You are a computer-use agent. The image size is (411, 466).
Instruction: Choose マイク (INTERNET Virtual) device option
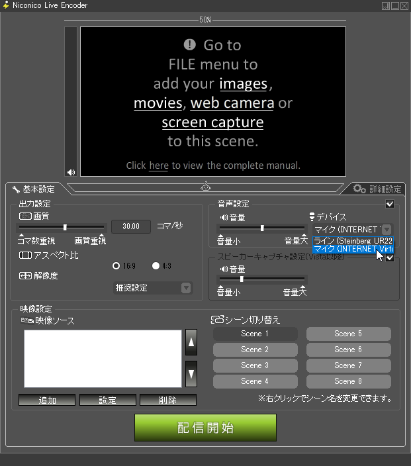(x=353, y=249)
